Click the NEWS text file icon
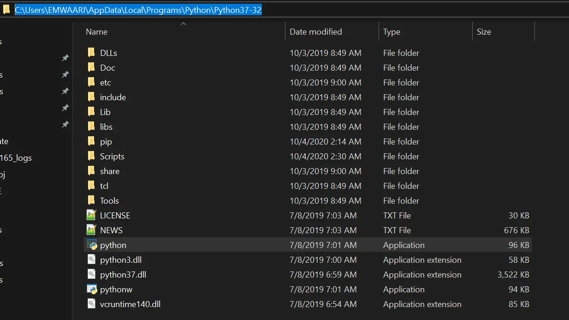The width and height of the screenshot is (569, 320). [92, 230]
